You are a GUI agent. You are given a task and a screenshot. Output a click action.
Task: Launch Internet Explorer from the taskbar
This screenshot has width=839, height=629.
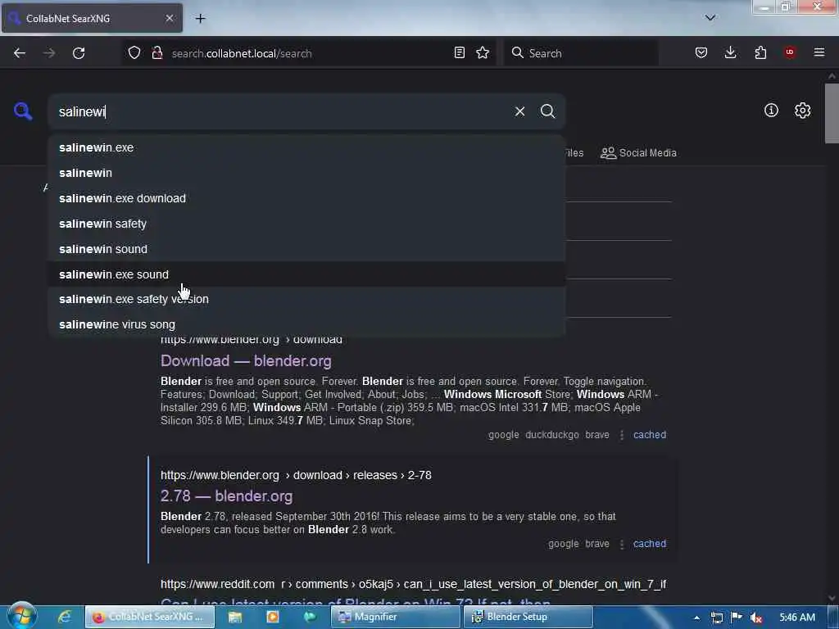[x=65, y=617]
